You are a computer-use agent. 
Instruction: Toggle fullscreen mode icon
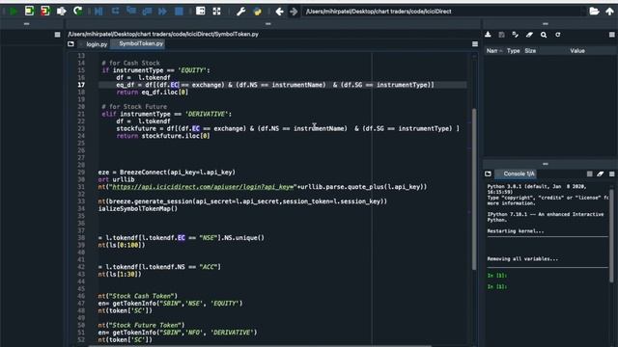pyautogui.click(x=216, y=11)
